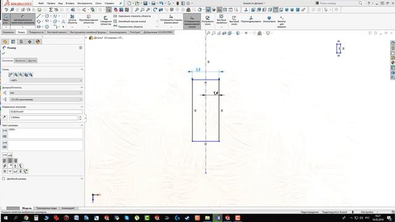Open the DisplayManager color ball panel icon
395x222 pixels.
coord(38,42)
